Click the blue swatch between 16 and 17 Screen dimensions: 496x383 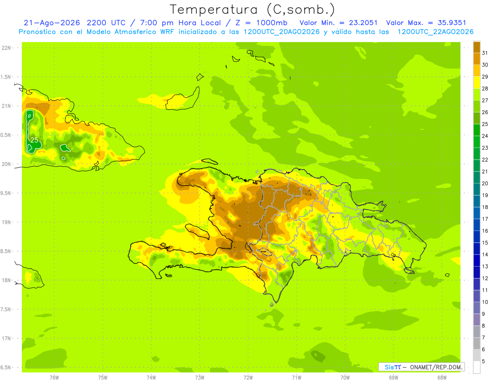[x=477, y=225]
